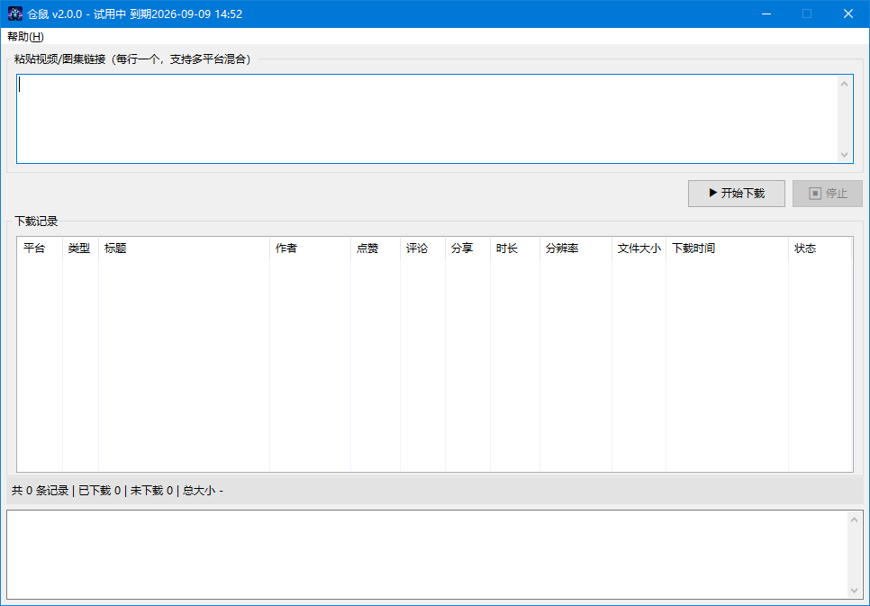Sort by the 点赞 column header
The width and height of the screenshot is (870, 606).
[376, 249]
